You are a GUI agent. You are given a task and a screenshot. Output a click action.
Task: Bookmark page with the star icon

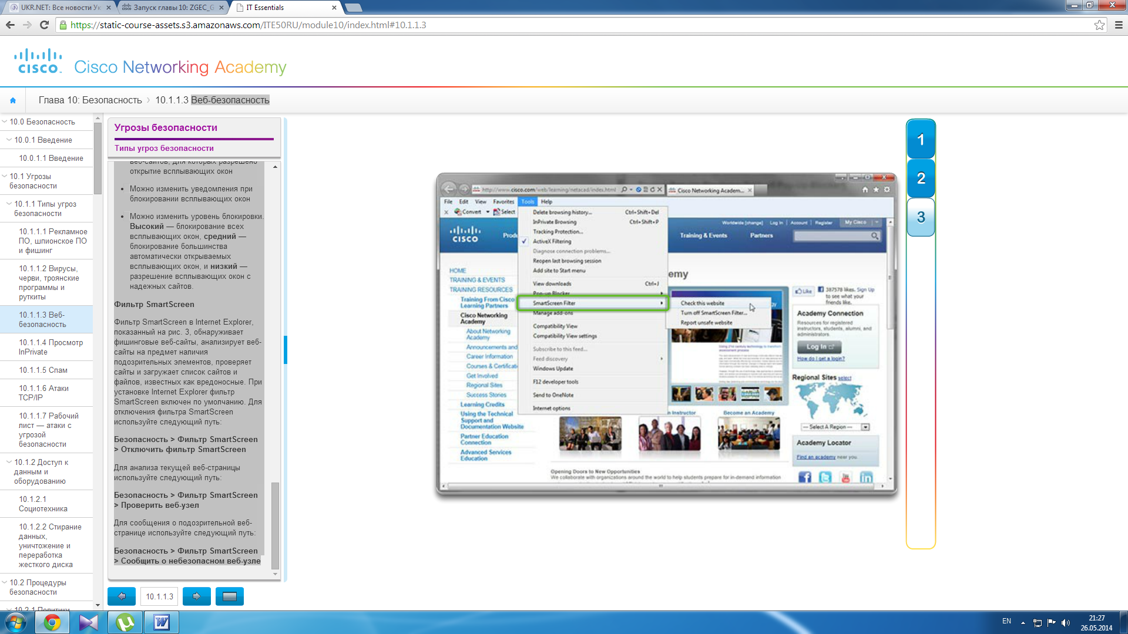pyautogui.click(x=1099, y=25)
